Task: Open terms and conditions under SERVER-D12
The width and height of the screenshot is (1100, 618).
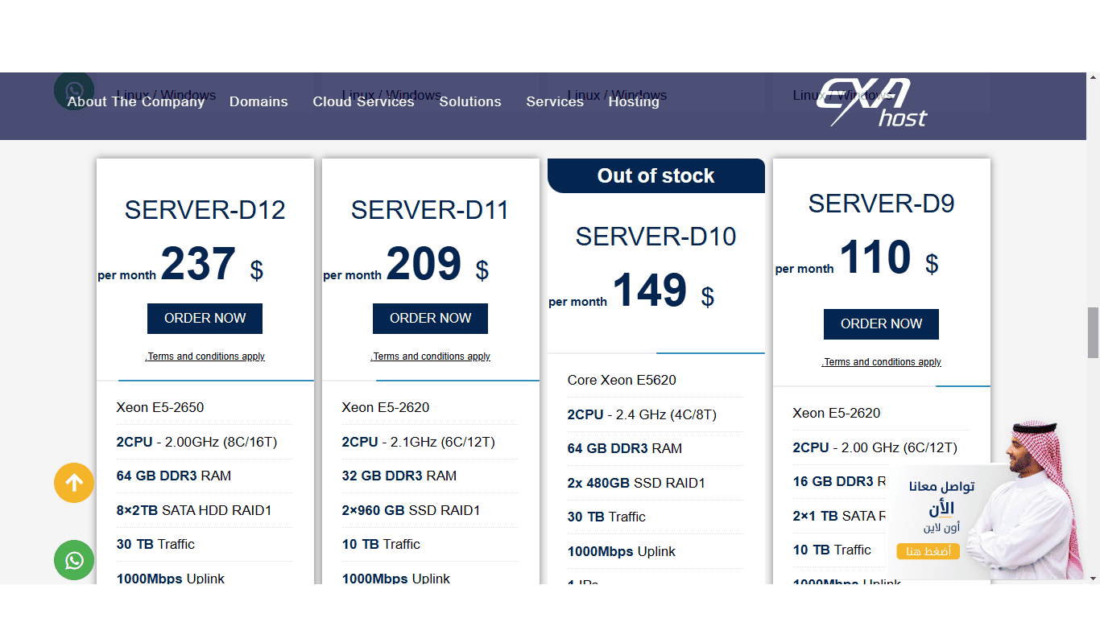Action: pos(205,356)
